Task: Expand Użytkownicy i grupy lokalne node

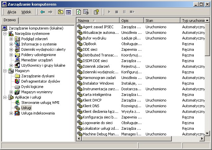Action: click(11, 65)
